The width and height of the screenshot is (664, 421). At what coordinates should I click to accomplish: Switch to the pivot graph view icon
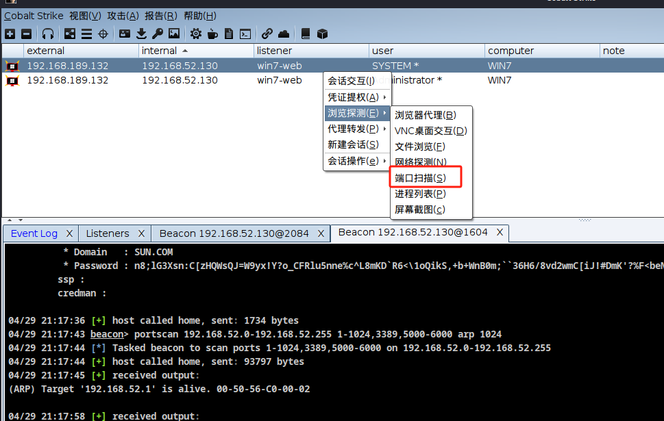70,34
